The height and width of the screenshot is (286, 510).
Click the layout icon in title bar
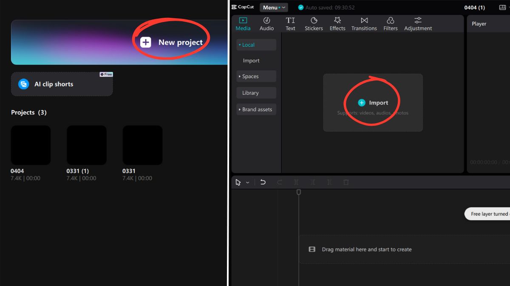503,8
